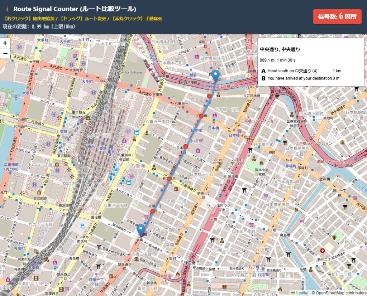Click the route summary title 中央通り, 中央通り
Screen dimensions: 367x296
(280, 49)
